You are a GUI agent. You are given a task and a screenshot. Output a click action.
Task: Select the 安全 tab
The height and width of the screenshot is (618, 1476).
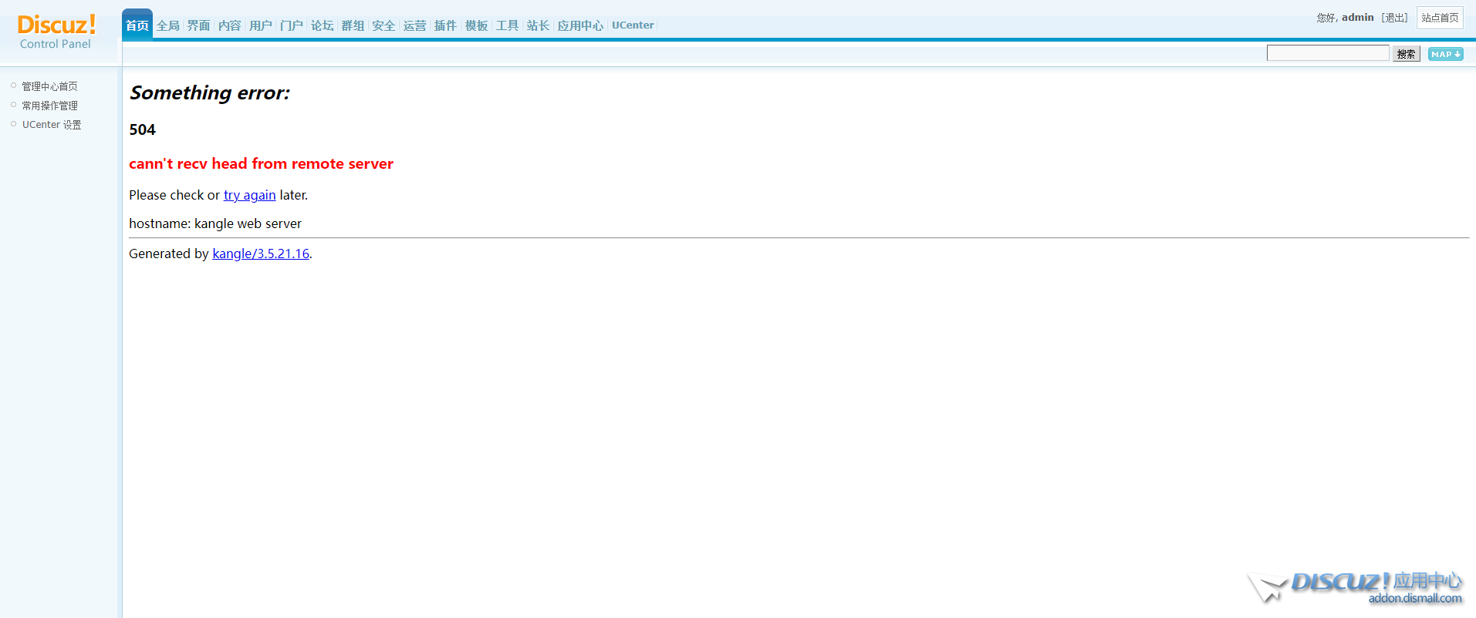384,25
